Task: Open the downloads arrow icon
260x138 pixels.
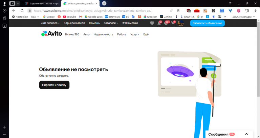Action: click(x=255, y=10)
